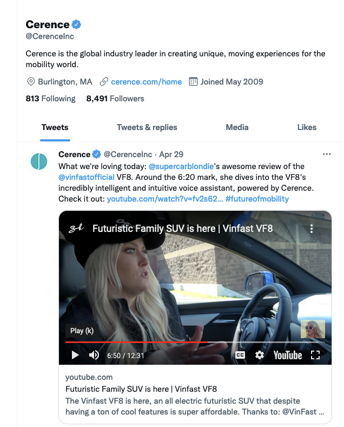View the 8,491 Followers list
The width and height of the screenshot is (344, 427).
tap(115, 99)
